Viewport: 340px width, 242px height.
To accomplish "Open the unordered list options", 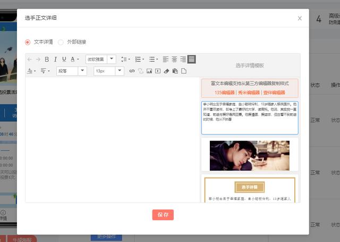I will [154, 59].
